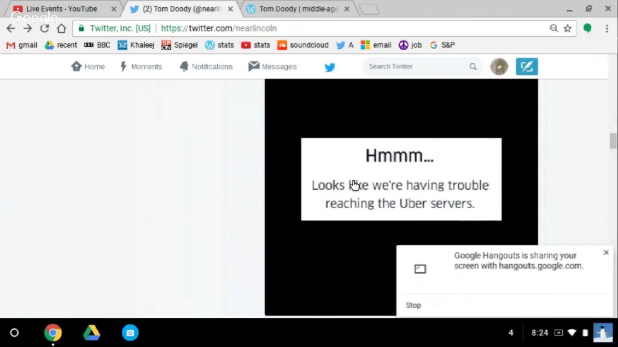Open Twitter Messages
618x347 pixels.
(272, 67)
